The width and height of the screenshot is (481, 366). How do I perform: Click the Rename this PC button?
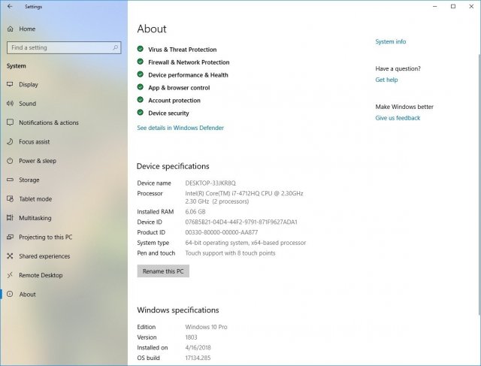tap(163, 271)
